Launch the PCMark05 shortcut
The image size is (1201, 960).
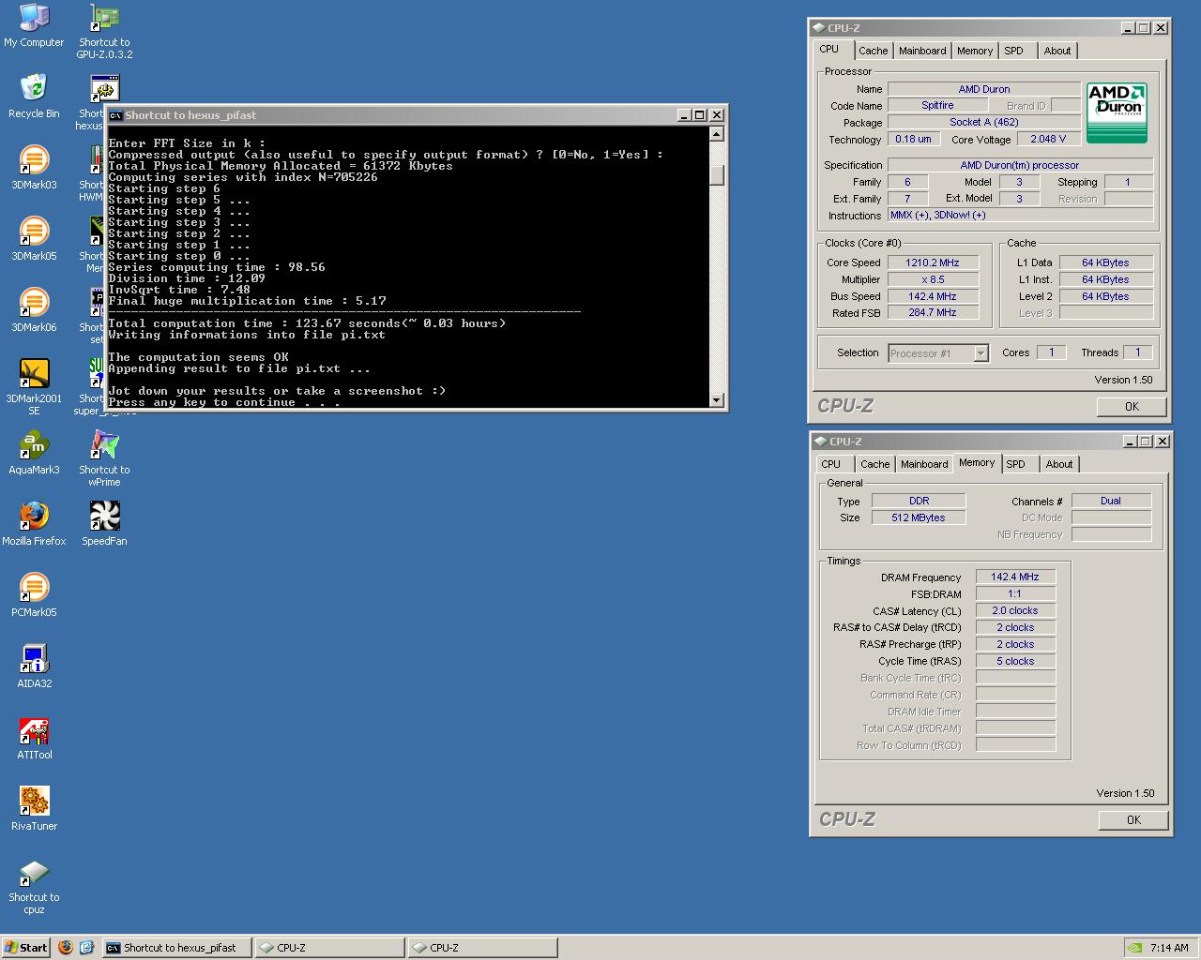pyautogui.click(x=34, y=595)
